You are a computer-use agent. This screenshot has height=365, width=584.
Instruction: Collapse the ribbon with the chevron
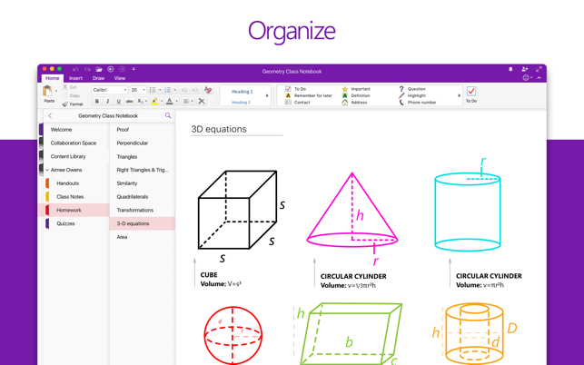(539, 78)
